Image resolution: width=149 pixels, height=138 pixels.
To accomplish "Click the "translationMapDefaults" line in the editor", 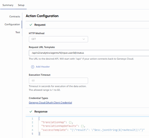I will click(x=63, y=126).
